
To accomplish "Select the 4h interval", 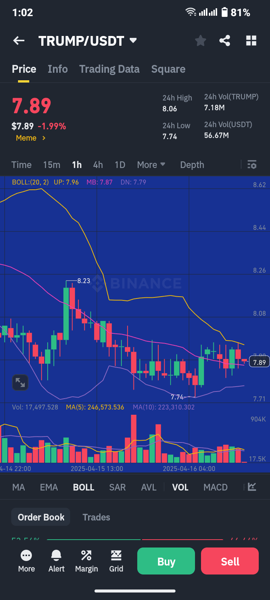I will pyautogui.click(x=98, y=165).
